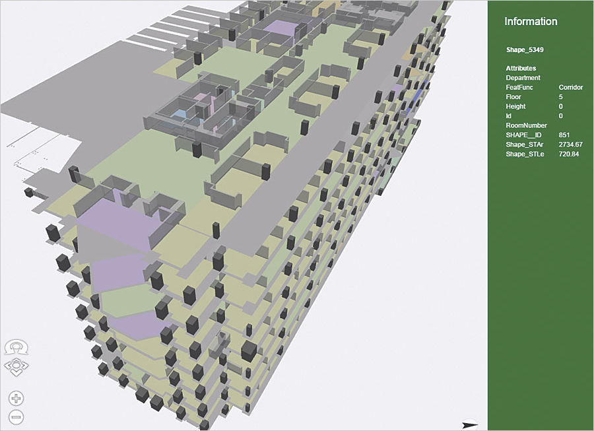Screen dimensions: 594x431
Task: Click the Floor attribute label
Action: click(x=513, y=96)
